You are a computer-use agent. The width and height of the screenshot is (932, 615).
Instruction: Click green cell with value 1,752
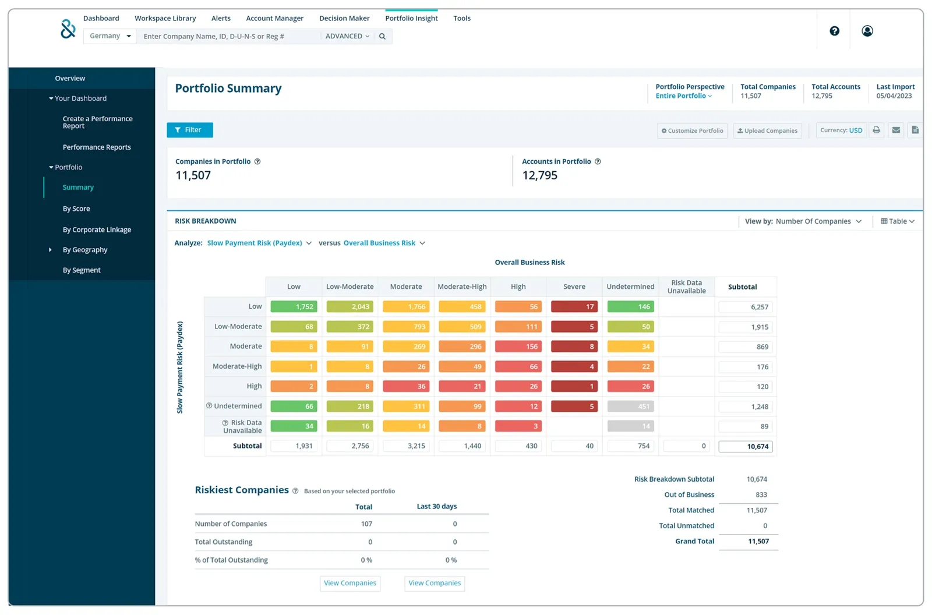pos(294,307)
